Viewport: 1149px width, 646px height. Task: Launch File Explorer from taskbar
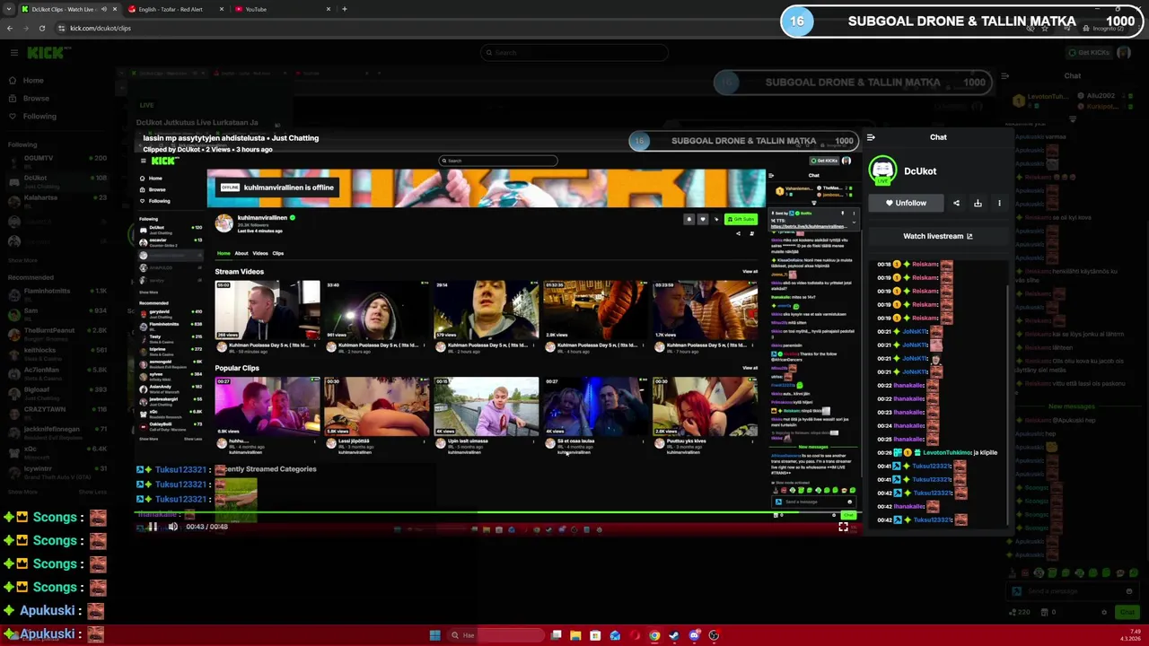(x=575, y=635)
